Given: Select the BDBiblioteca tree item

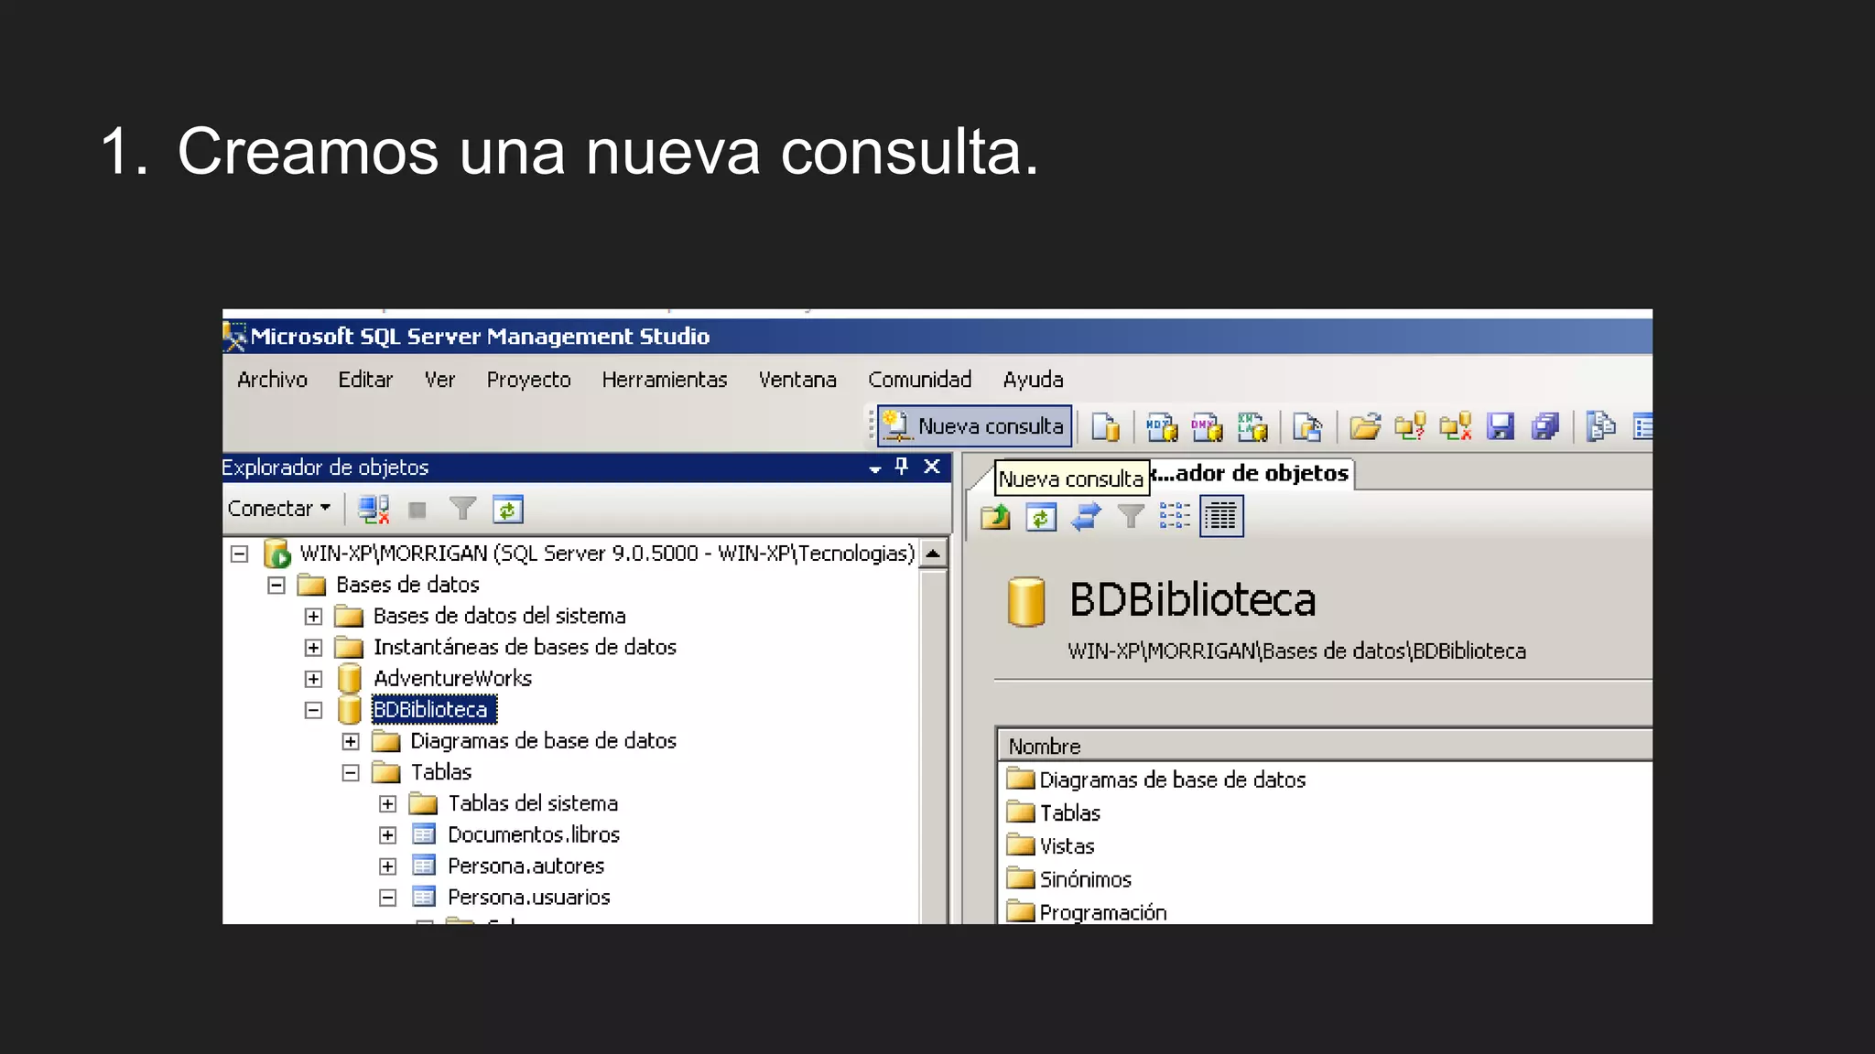Looking at the screenshot, I should 432,710.
